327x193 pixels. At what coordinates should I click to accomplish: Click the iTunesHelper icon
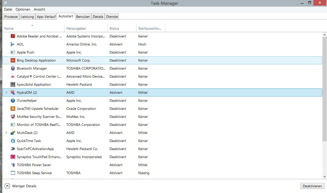(x=13, y=101)
